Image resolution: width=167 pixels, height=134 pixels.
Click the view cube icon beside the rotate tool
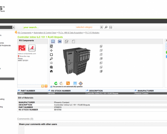101,46
